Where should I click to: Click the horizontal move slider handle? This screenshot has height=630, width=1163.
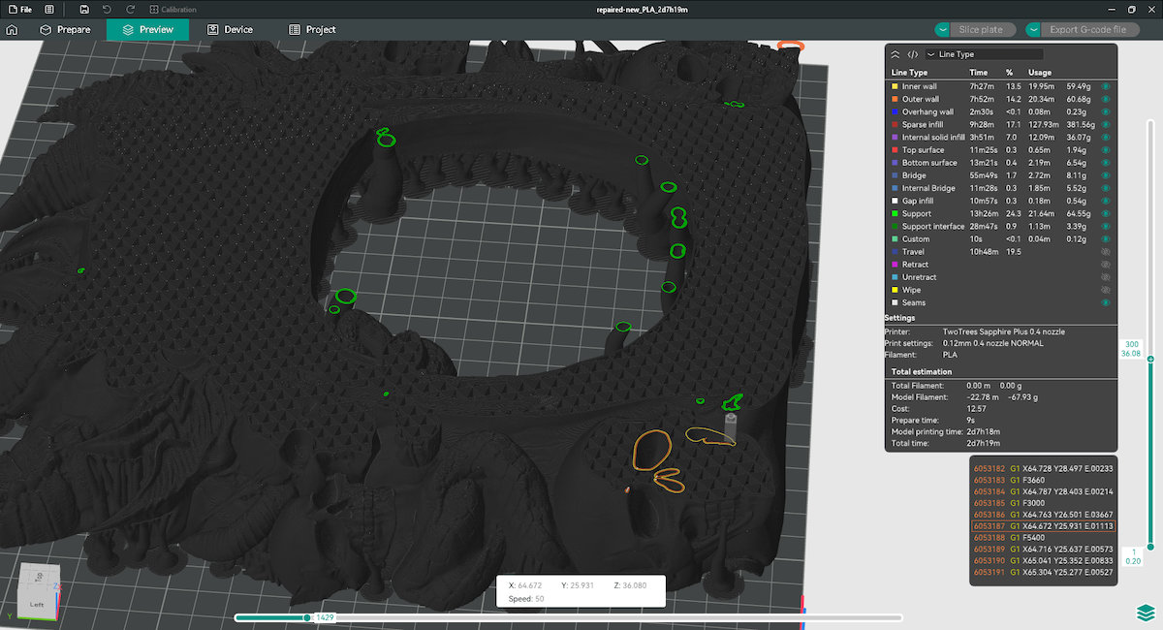[307, 617]
